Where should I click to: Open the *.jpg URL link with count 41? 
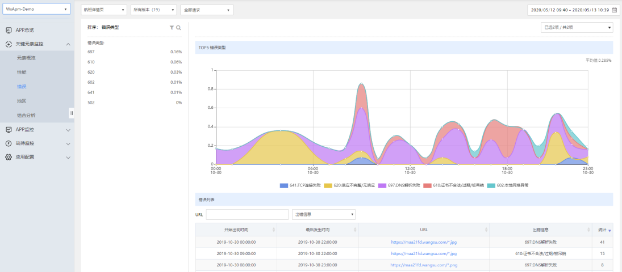[x=424, y=242]
